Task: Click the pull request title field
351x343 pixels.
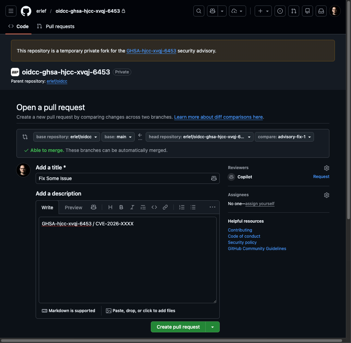Action: click(128, 178)
